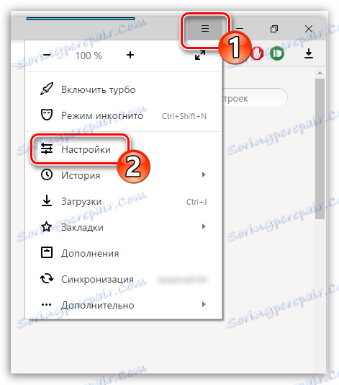Expand the Дополнительно submenu arrow
Image resolution: width=339 pixels, height=385 pixels.
coord(204,304)
